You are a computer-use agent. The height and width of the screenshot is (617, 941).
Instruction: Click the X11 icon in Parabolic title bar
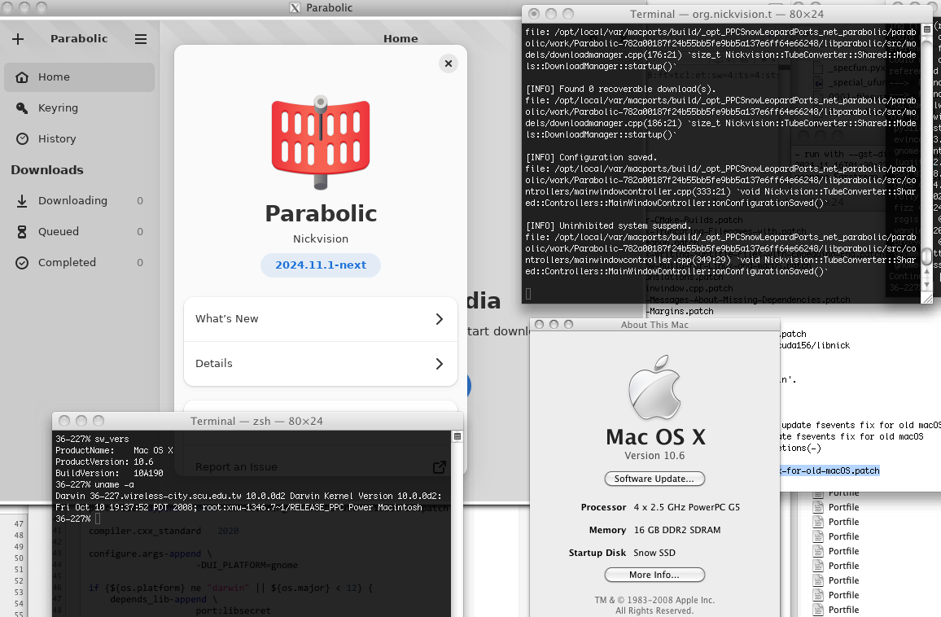[x=295, y=8]
